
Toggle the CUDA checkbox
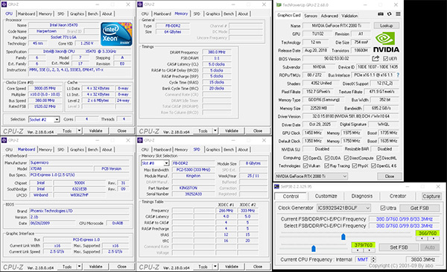tap(327, 158)
